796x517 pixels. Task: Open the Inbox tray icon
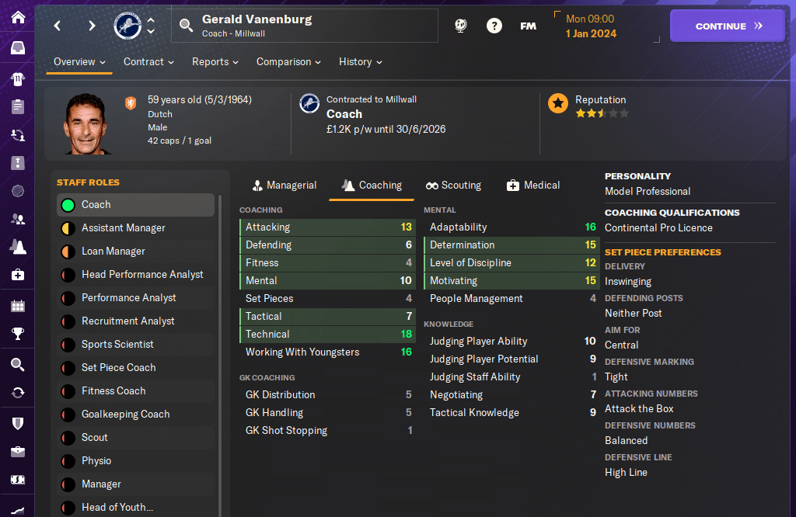[x=18, y=48]
